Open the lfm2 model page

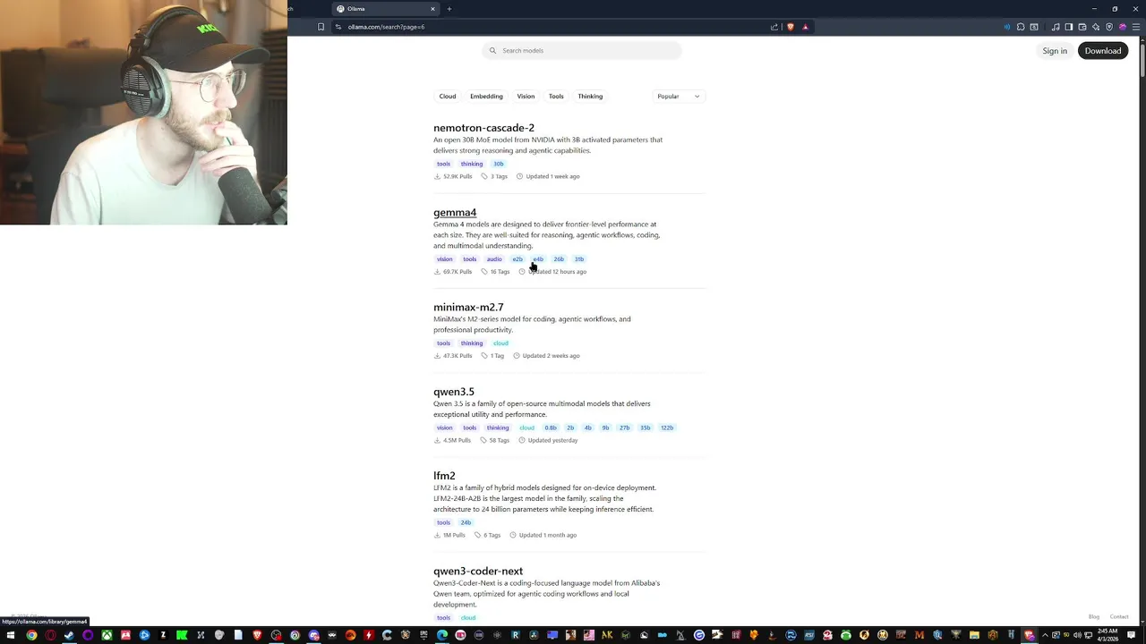pos(444,476)
